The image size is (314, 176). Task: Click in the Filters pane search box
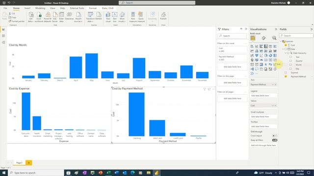(232, 36)
